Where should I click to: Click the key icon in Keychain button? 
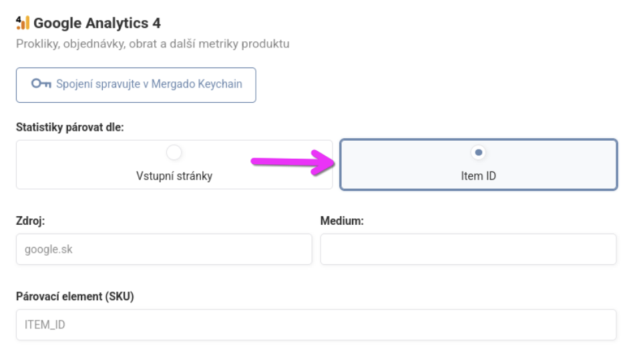[x=41, y=84]
